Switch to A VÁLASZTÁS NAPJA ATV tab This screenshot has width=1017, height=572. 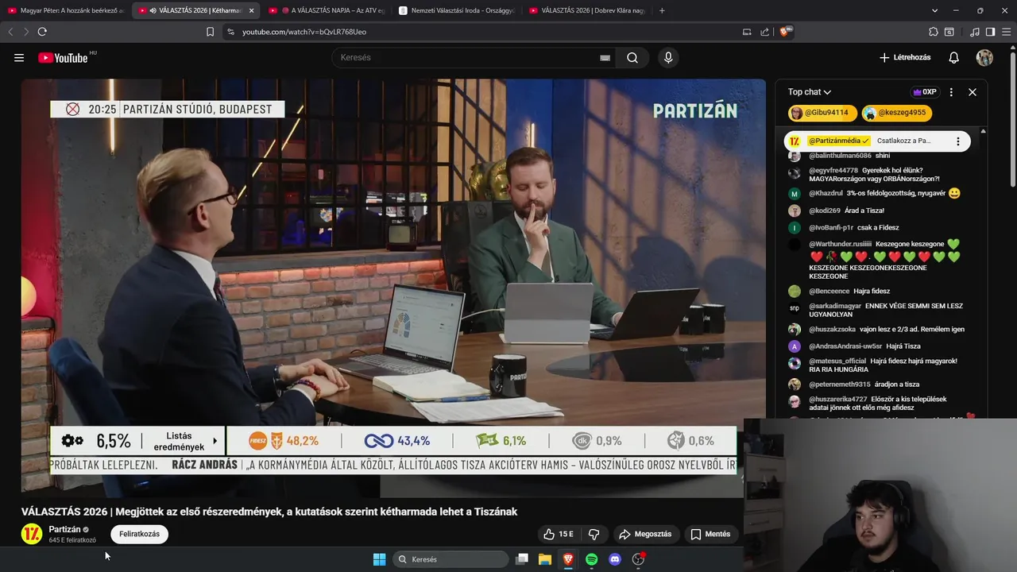coord(327,10)
